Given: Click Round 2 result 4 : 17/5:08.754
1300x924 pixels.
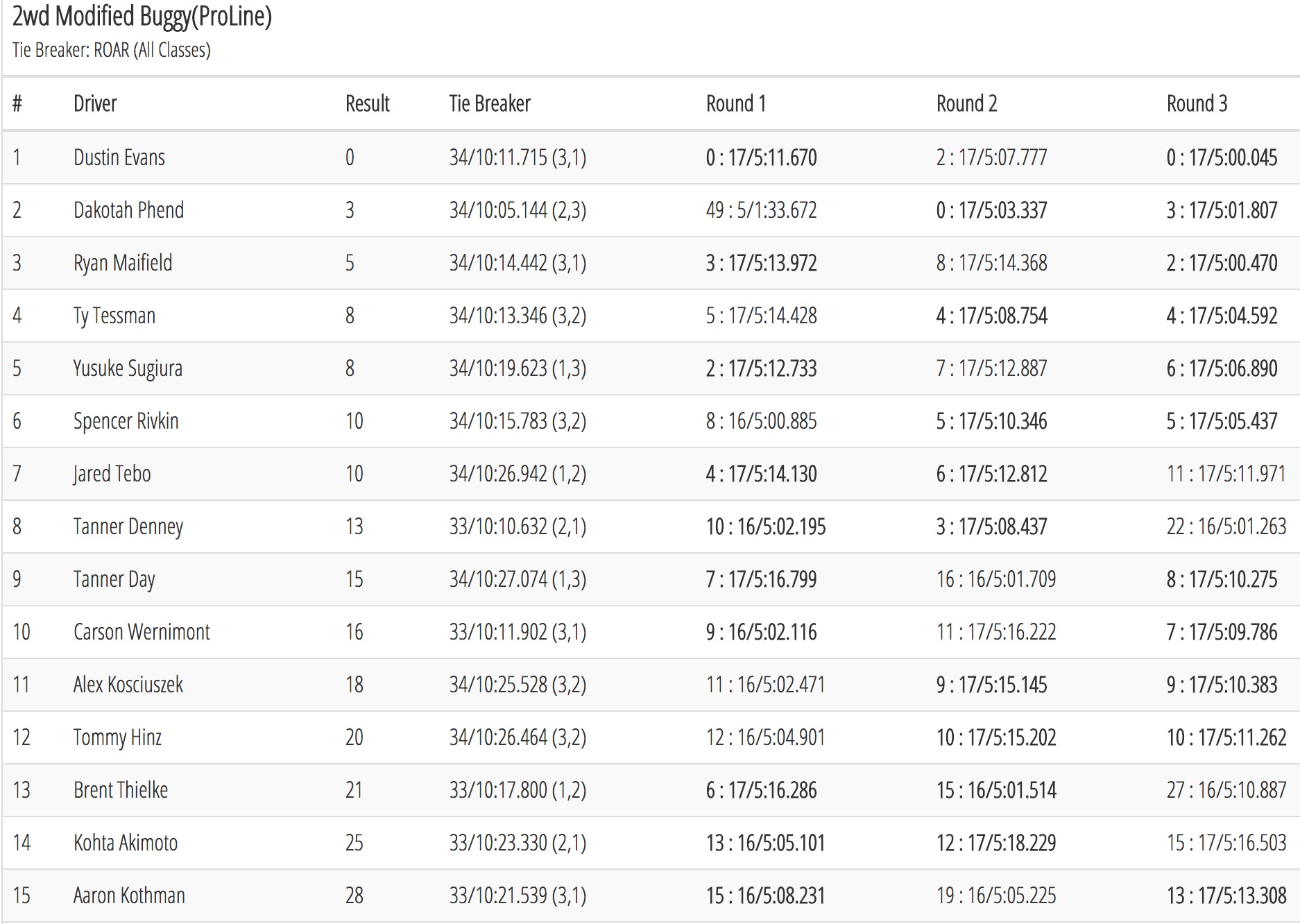Looking at the screenshot, I should click(x=992, y=316).
